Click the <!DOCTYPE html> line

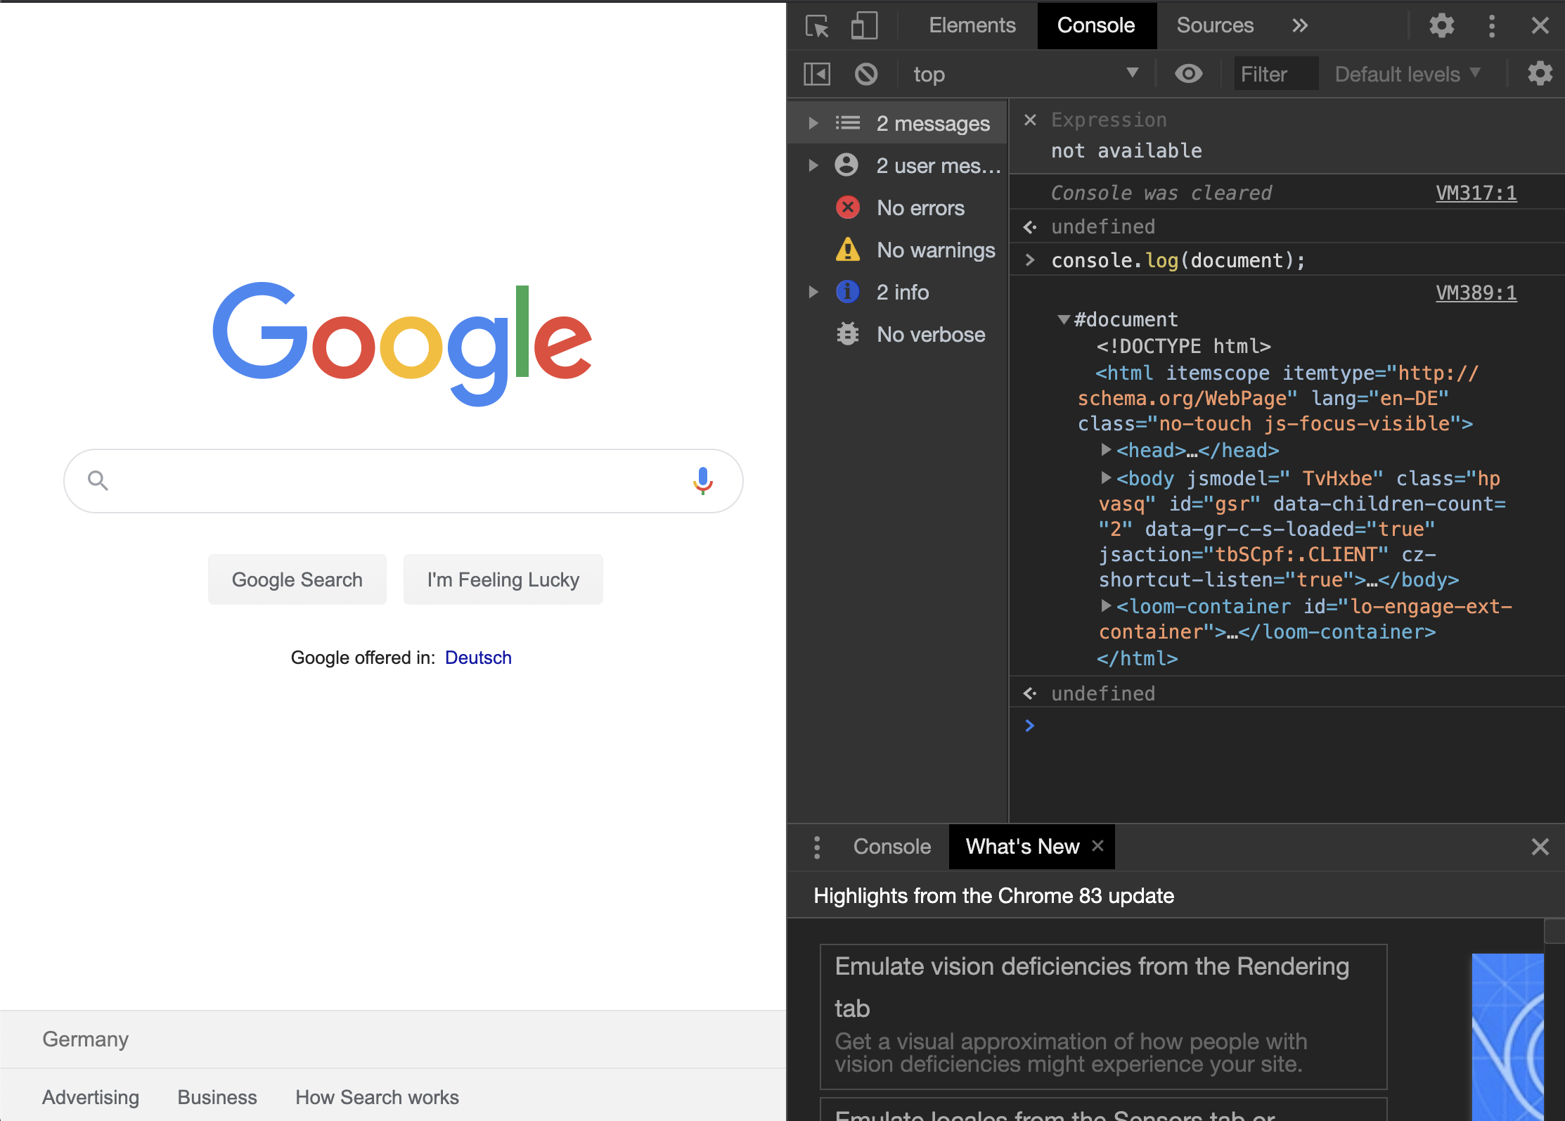coord(1183,346)
